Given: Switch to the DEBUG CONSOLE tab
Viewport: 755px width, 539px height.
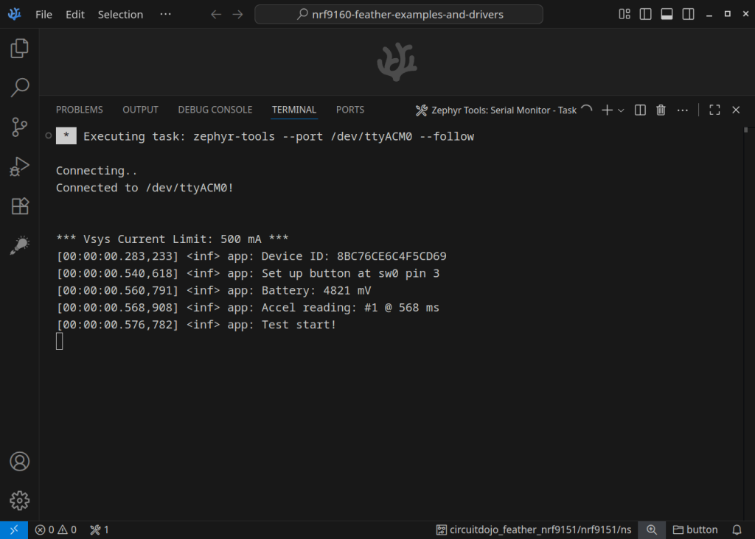Looking at the screenshot, I should coord(215,110).
